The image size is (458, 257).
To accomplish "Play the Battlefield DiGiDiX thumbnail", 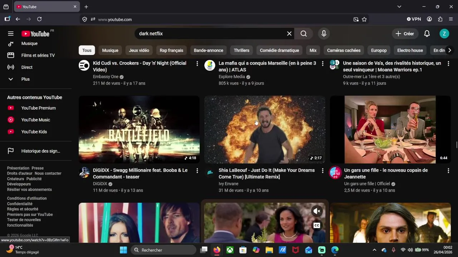I will (139, 130).
